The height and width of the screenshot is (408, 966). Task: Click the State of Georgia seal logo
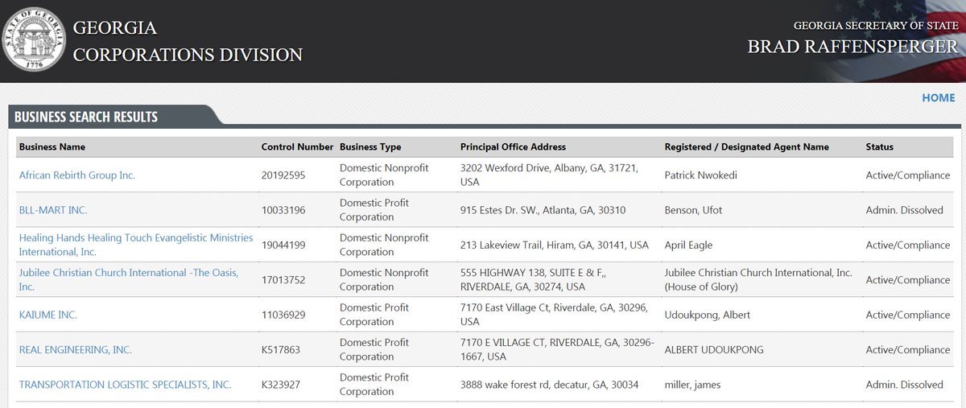tap(35, 40)
